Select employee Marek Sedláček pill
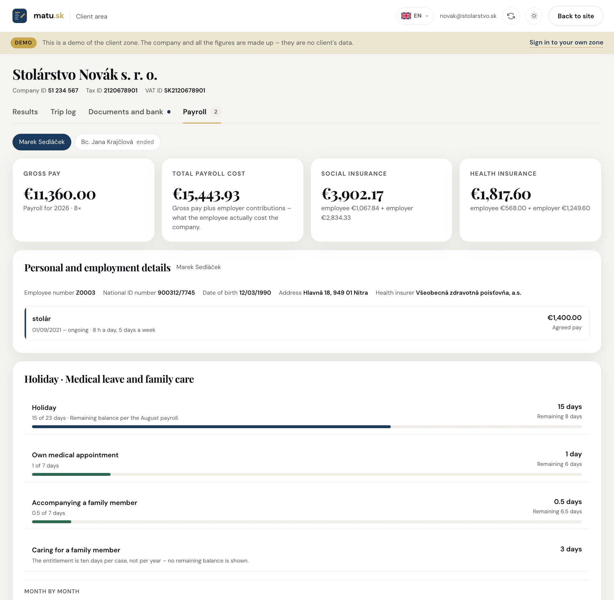 point(42,142)
